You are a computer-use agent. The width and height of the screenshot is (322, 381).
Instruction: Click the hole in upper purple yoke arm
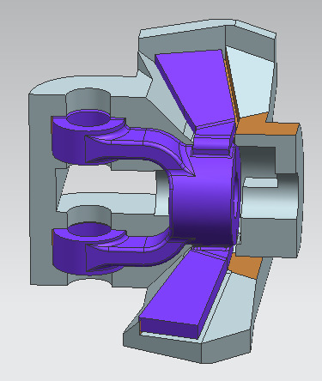tap(89, 118)
